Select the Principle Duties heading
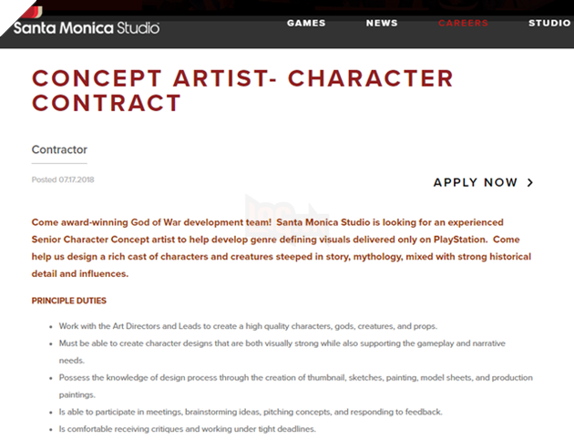This screenshot has height=440, width=574. point(69,300)
